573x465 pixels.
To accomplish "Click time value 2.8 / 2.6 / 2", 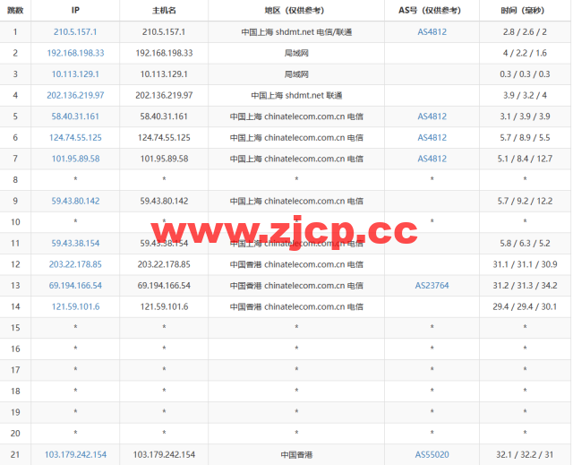I will click(x=525, y=31).
